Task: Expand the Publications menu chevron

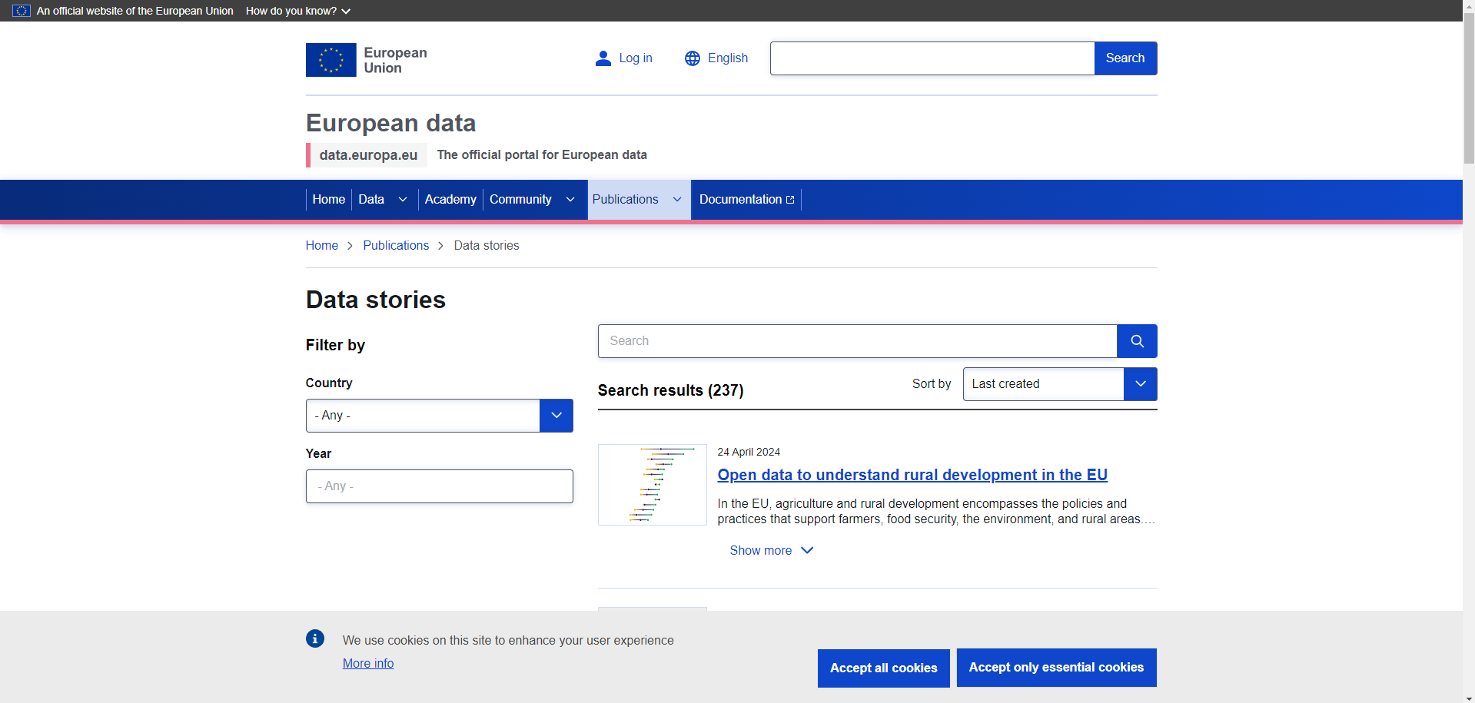Action: pos(677,200)
